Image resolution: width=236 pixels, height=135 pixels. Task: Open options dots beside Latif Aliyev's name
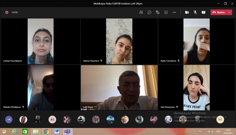pos(95,107)
